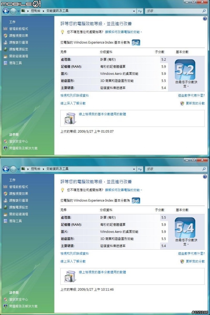The image size is (210, 315).
Task: Click the 調整視覺效果 text link in the 5.4 score window
Action: (19, 194)
